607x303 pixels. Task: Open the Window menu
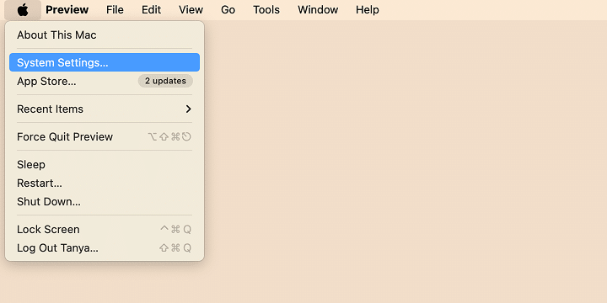pos(318,9)
